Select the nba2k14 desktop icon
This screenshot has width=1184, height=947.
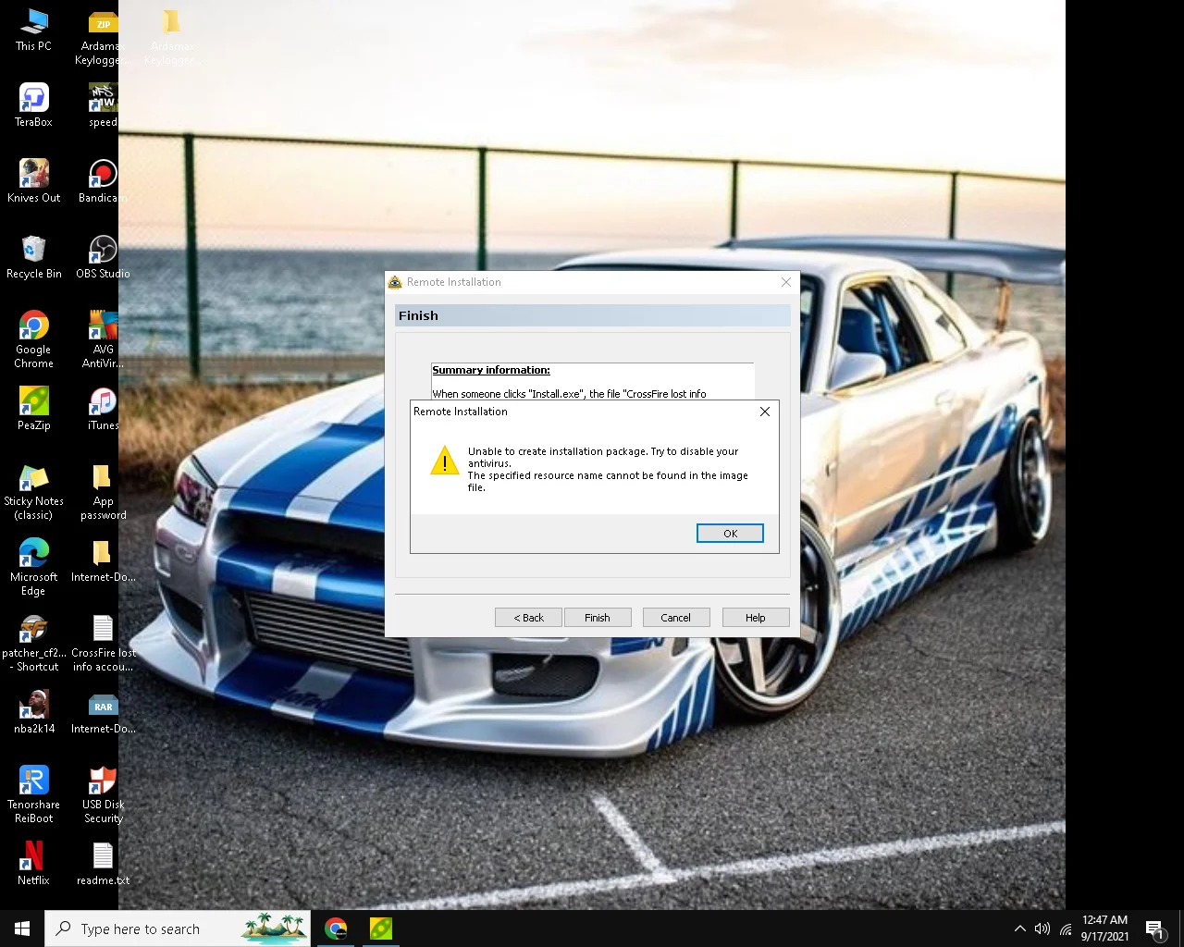point(33,712)
